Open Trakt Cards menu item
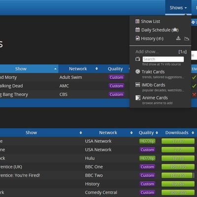 point(153,72)
